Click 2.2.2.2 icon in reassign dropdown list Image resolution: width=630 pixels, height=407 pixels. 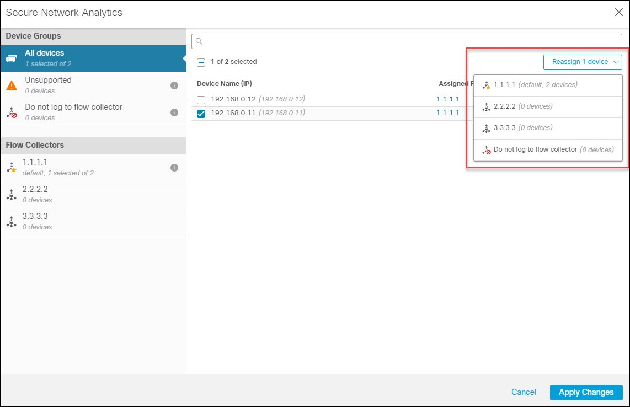(487, 106)
